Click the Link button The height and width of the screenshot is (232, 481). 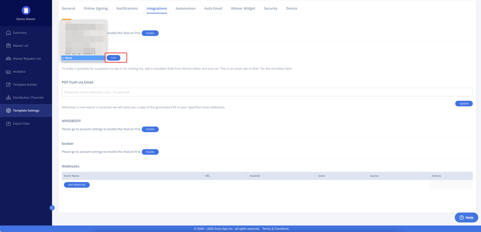[113, 58]
